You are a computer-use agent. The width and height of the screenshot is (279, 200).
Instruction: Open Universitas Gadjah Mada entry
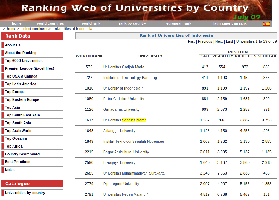(x=124, y=67)
